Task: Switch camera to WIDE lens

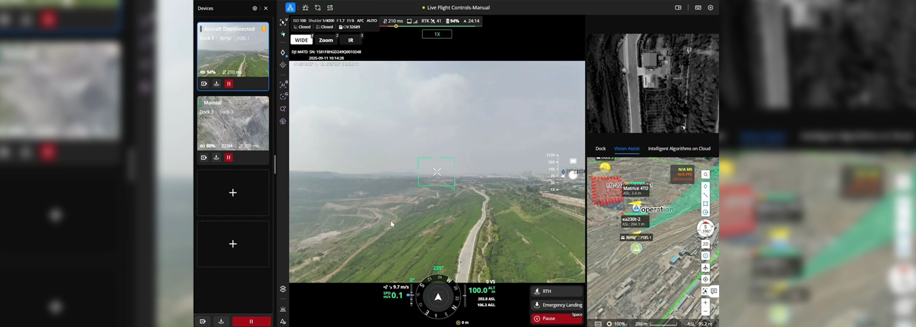Action: pyautogui.click(x=302, y=40)
